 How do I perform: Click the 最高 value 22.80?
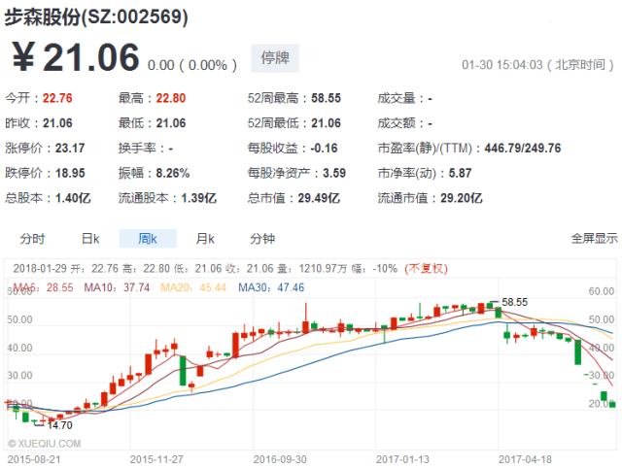(171, 98)
